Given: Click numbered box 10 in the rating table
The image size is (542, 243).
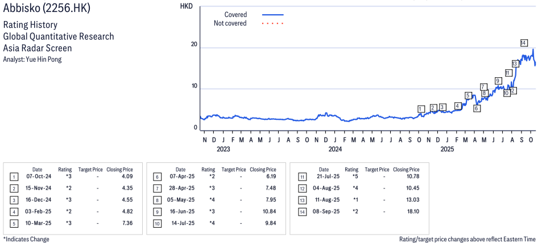Looking at the screenshot, I should (x=156, y=223).
